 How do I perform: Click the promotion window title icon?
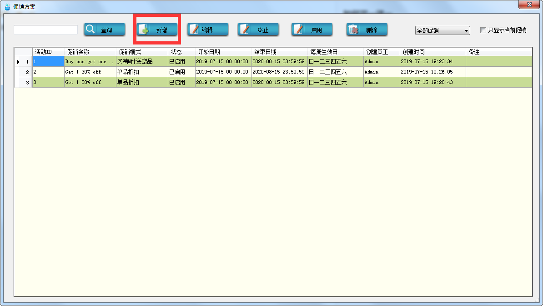[x=7, y=6]
